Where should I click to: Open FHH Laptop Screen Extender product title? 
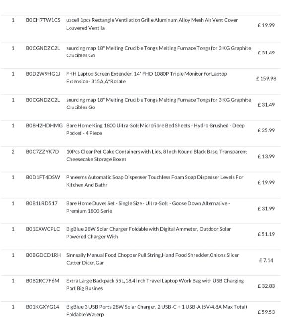point(146,78)
